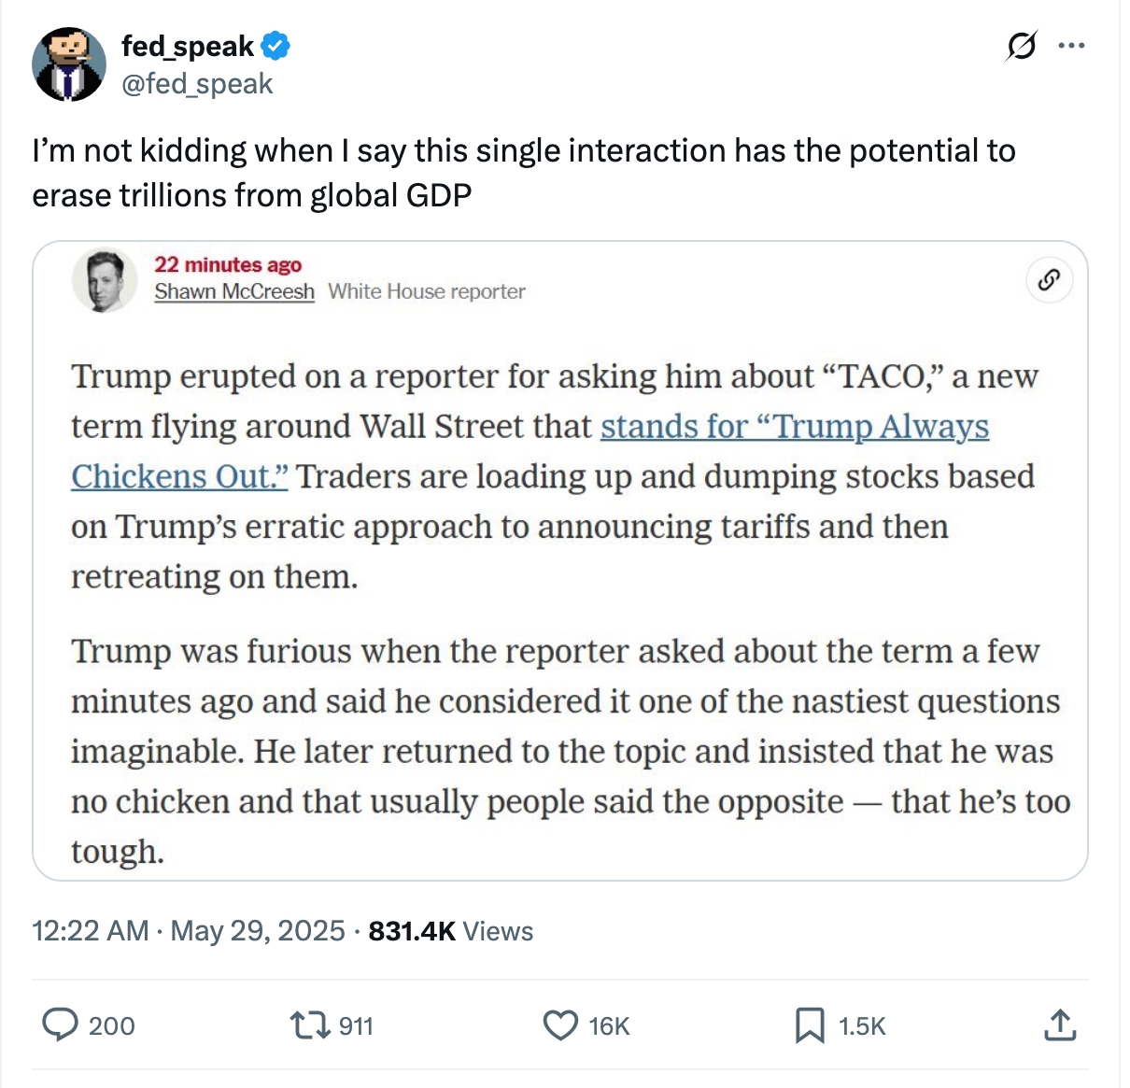Viewport: 1130px width, 1088px height.
Task: Click Shawn McCreesh author name link
Action: [x=234, y=291]
